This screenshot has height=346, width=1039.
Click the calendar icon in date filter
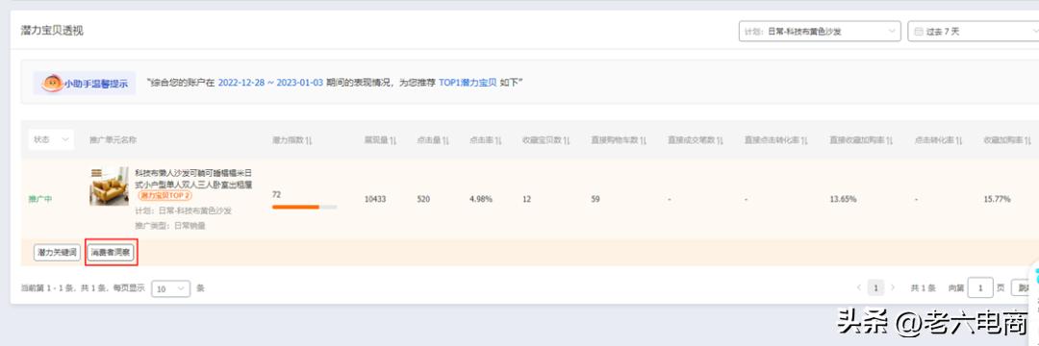919,31
